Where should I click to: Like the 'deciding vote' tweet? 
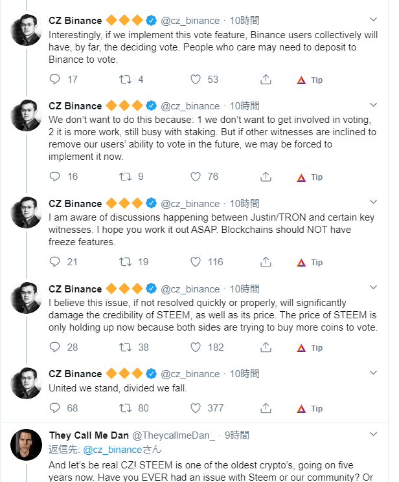pos(196,80)
